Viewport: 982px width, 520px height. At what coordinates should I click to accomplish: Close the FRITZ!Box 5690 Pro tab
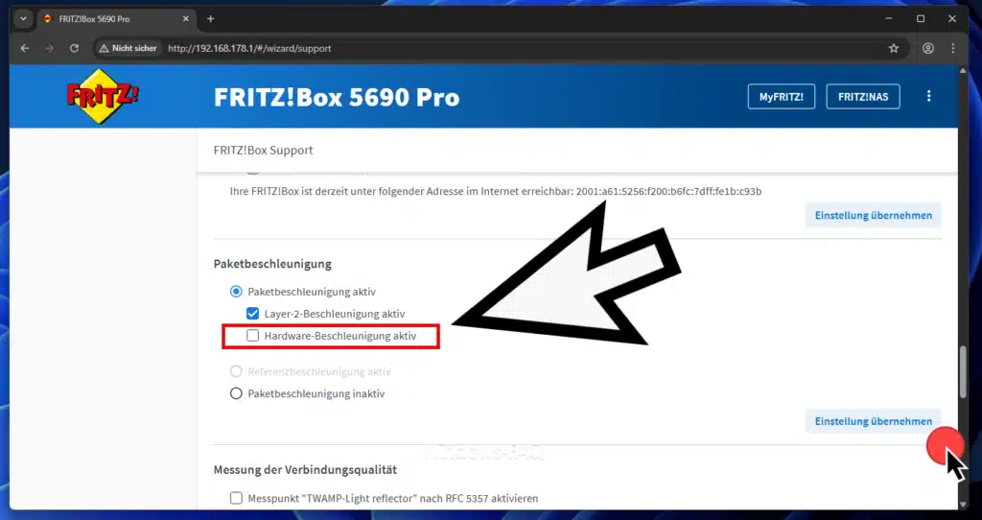[x=186, y=19]
